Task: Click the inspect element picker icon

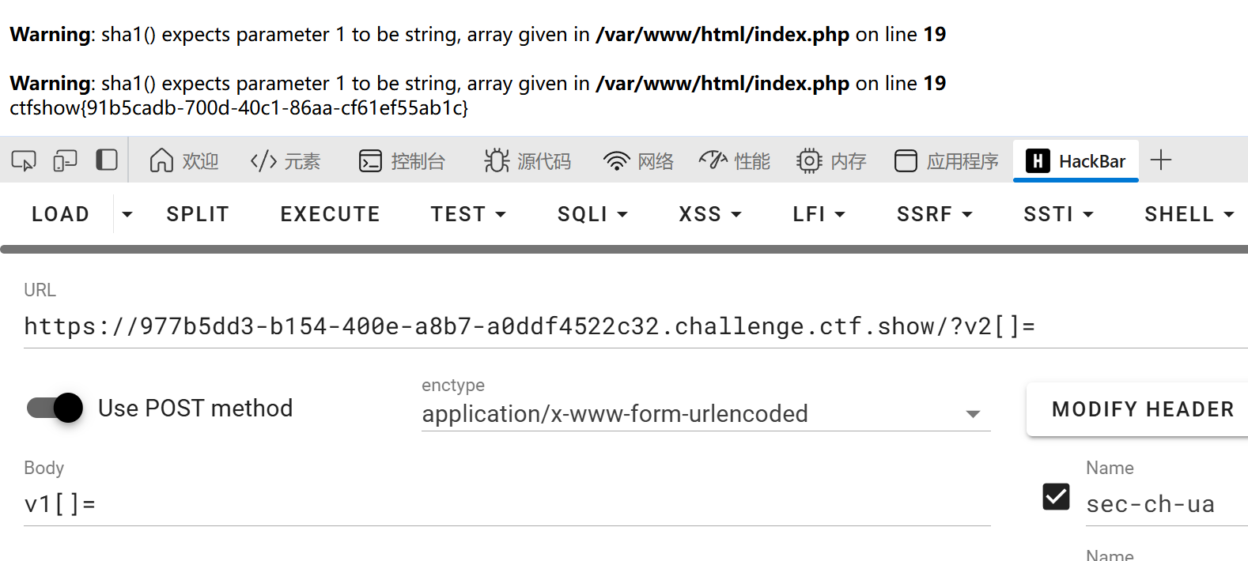Action: [24, 161]
